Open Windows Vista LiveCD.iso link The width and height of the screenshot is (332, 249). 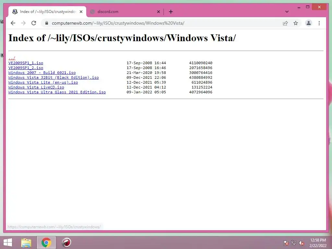[36, 87]
